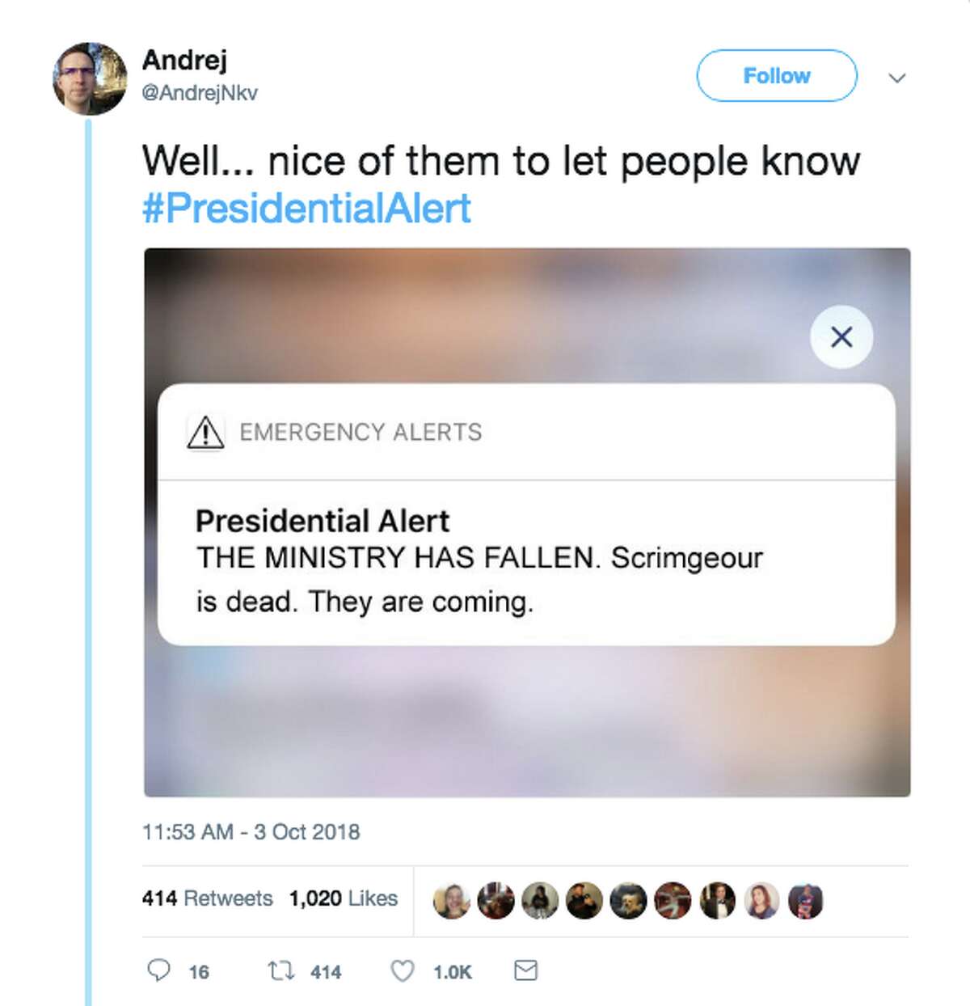970x1006 pixels.
Task: View the 414 Retweets list
Action: (x=208, y=898)
